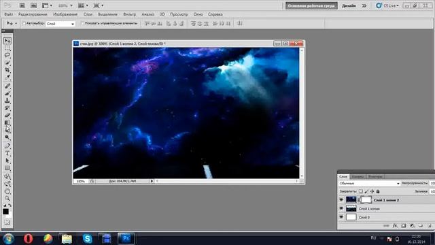Select the Eyedropper tool
435x245 pixels.
point(7,77)
